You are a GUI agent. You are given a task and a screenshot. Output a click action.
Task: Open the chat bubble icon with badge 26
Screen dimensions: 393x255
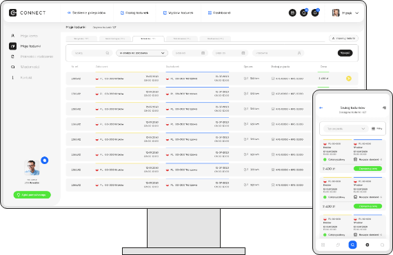tap(304, 13)
